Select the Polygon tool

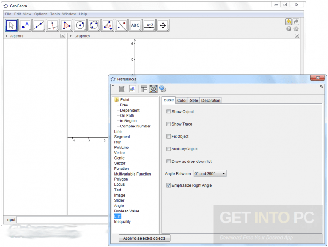click(x=67, y=25)
